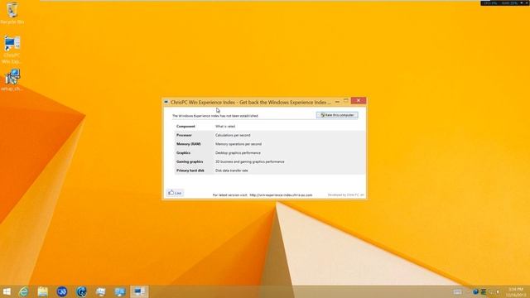Click the 'Component' column header
Image resolution: width=530 pixels, height=298 pixels.
tap(185, 127)
